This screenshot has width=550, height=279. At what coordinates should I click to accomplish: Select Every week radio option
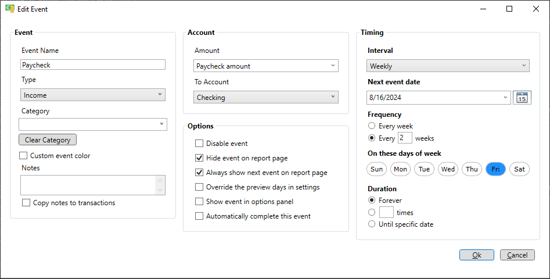[372, 126]
